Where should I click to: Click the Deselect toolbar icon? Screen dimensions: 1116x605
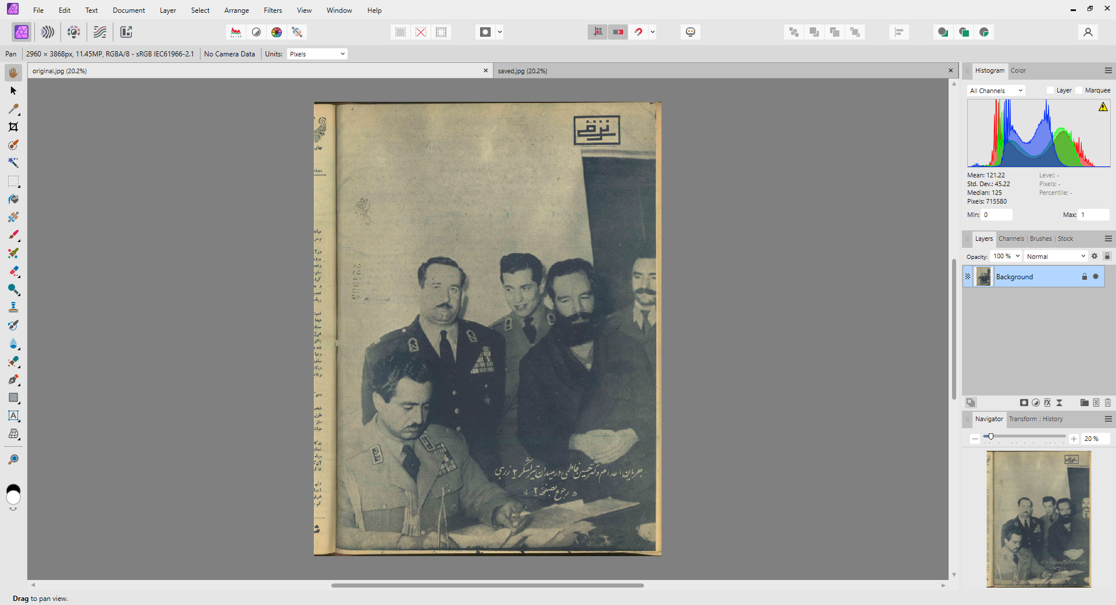point(421,32)
